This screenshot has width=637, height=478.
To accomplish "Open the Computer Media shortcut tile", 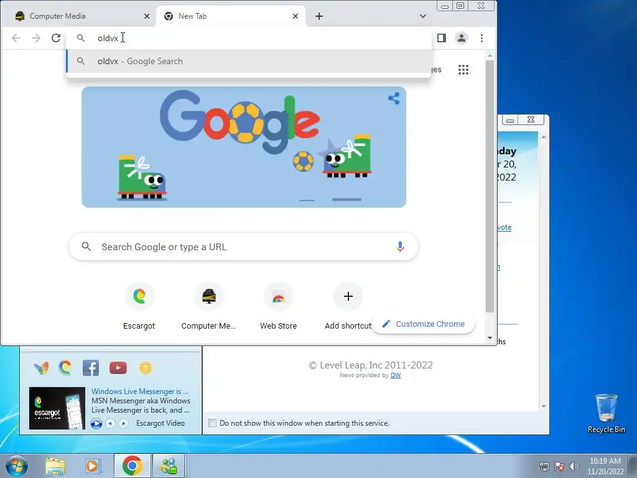I will coord(208,306).
